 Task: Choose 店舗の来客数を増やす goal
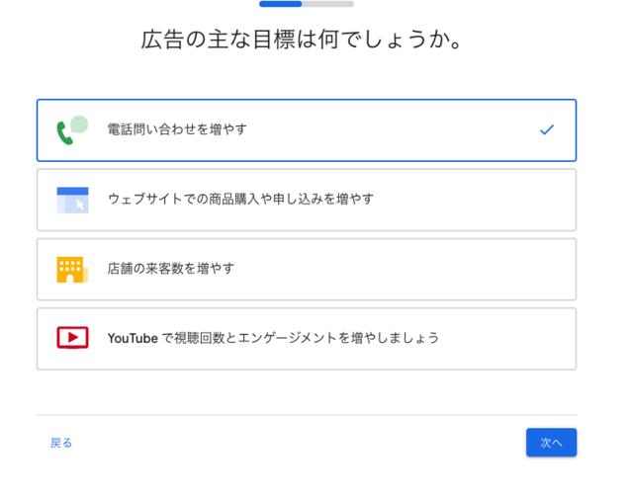coord(307,270)
